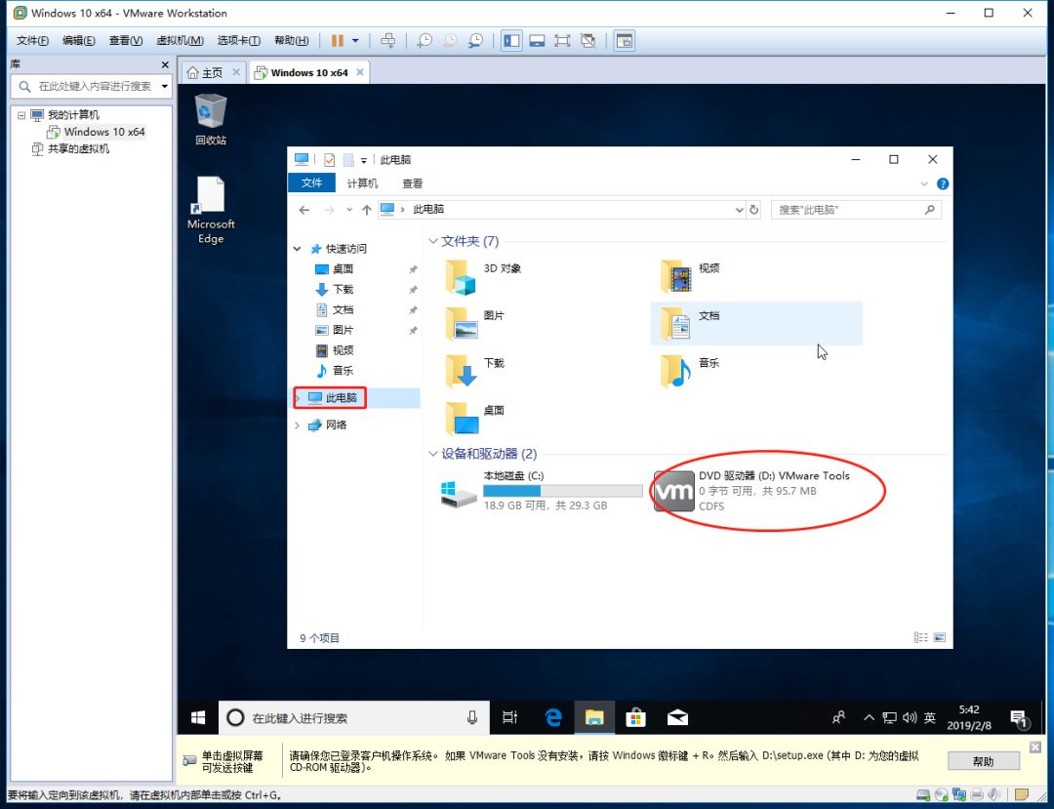Select the 文档 folder in main pane
The height and width of the screenshot is (809, 1054).
click(756, 324)
